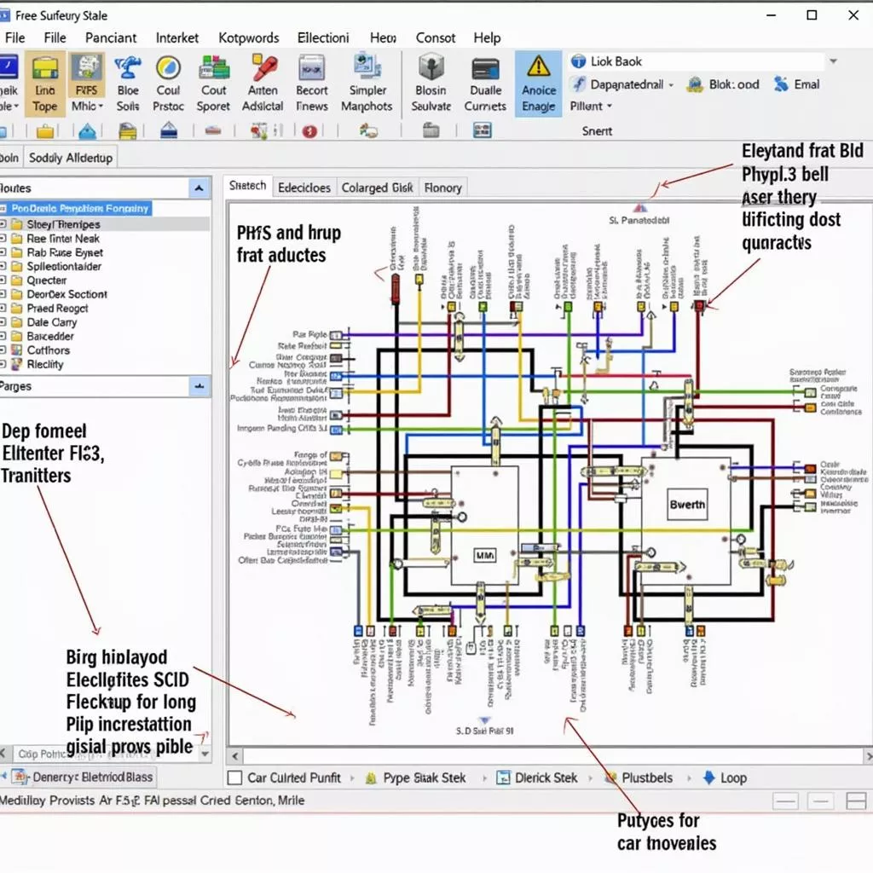This screenshot has width=873, height=873.
Task: Switch to the Colarged Gisk tab
Action: 377,187
